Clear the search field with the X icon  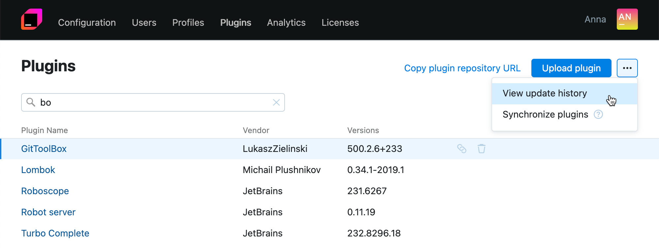(276, 102)
